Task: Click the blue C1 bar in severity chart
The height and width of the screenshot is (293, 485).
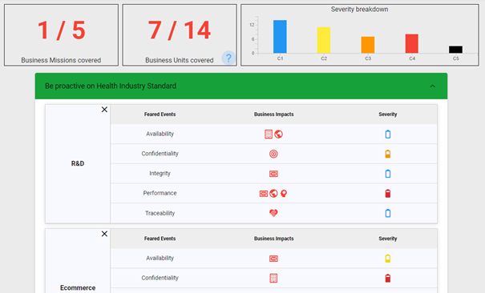Action: point(280,37)
